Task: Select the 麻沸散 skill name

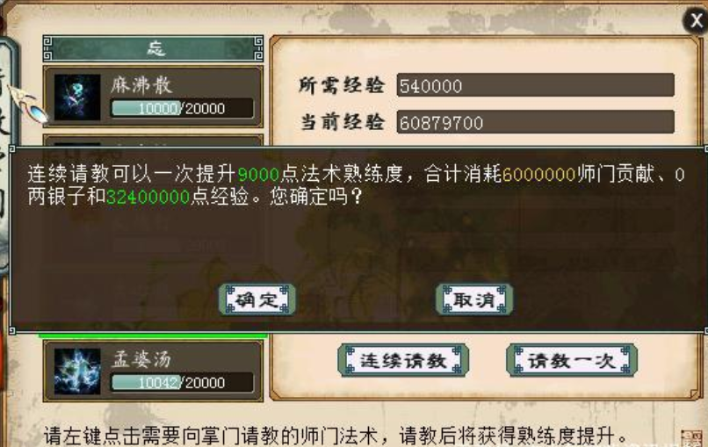Action: [x=141, y=85]
